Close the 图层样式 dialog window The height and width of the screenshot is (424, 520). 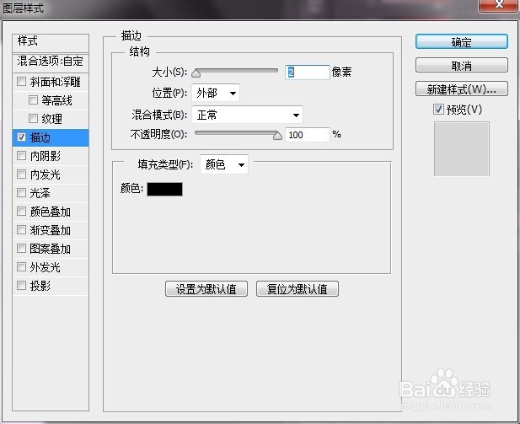tap(499, 5)
